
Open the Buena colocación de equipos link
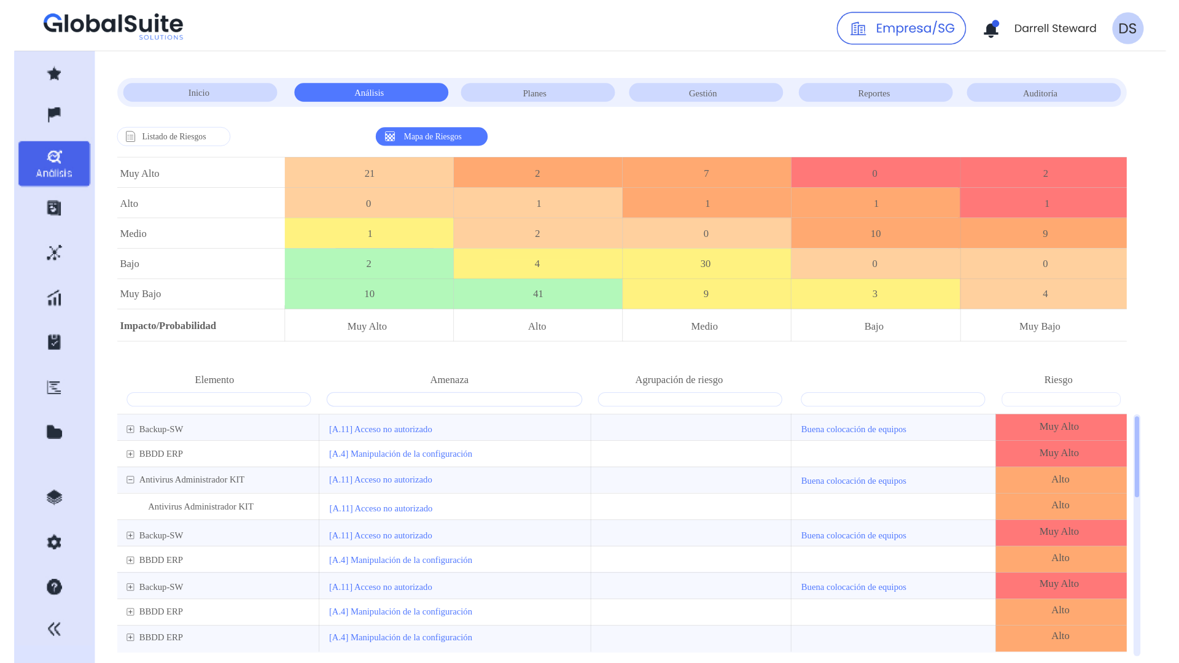click(853, 429)
